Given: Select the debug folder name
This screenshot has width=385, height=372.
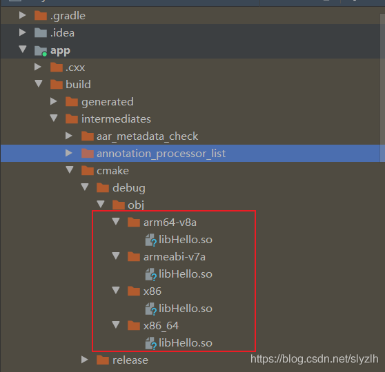Looking at the screenshot, I should coord(129,188).
